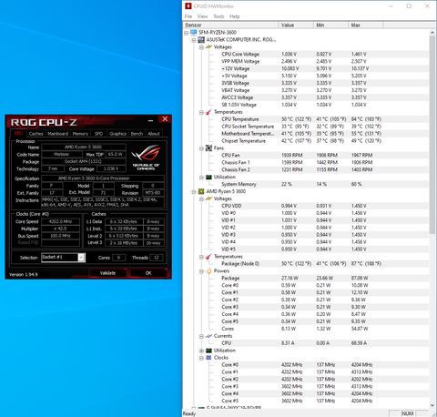Viewport: 437px width, 417px height.
Task: Click the Ryzen Utilization icon
Action: coord(208,351)
